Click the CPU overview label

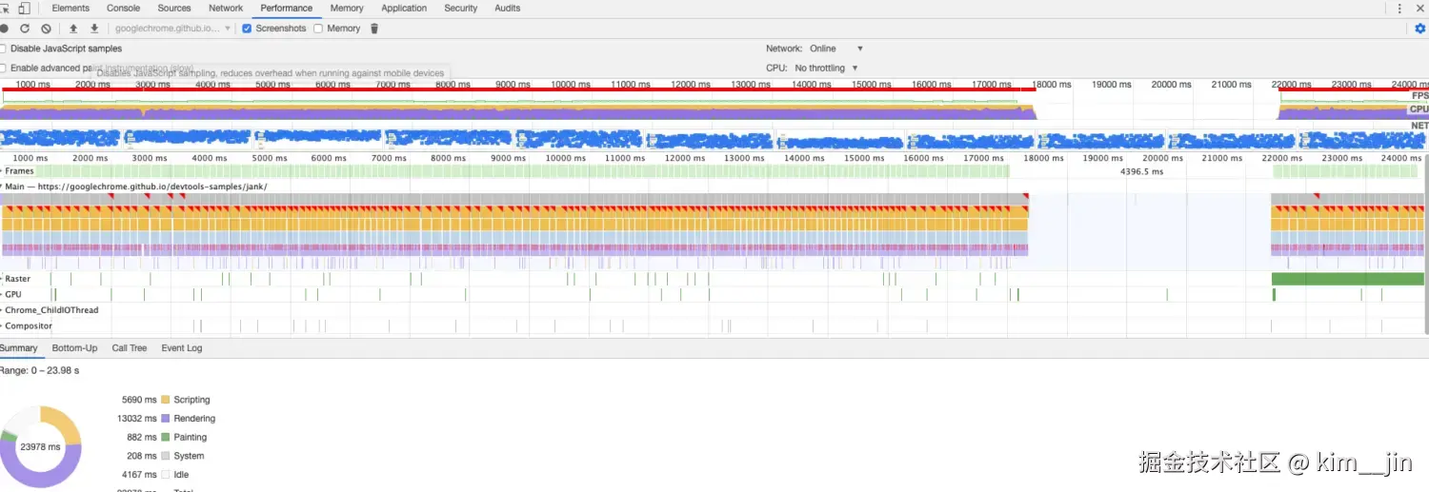pyautogui.click(x=1419, y=109)
